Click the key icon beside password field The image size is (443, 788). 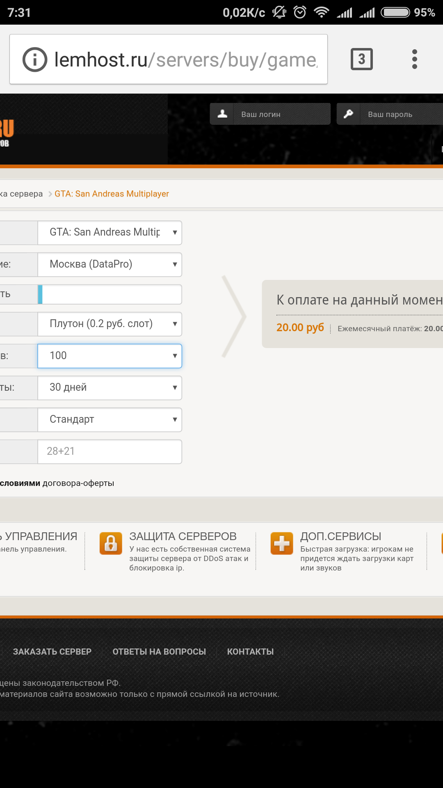click(349, 114)
